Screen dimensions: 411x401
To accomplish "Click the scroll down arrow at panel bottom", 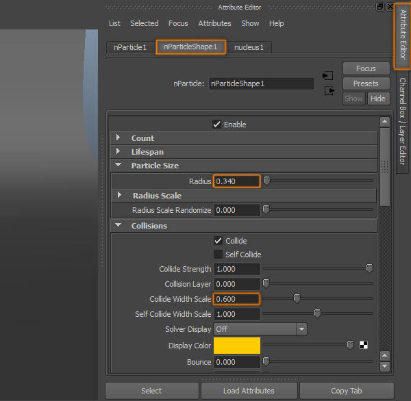I will click(x=385, y=367).
